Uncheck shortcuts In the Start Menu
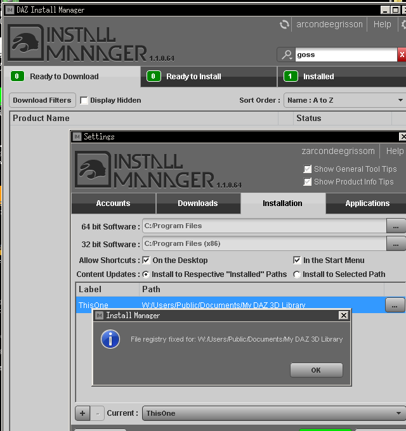Image resolution: width=406 pixels, height=431 pixels. [297, 260]
